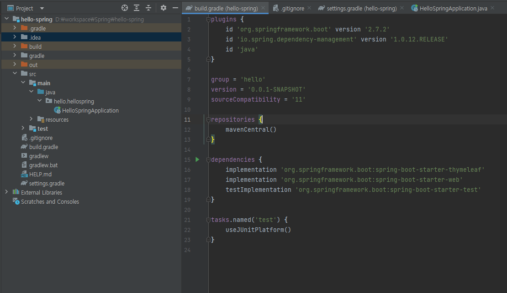Select the Scratches and Consoles icon

(x=16, y=201)
